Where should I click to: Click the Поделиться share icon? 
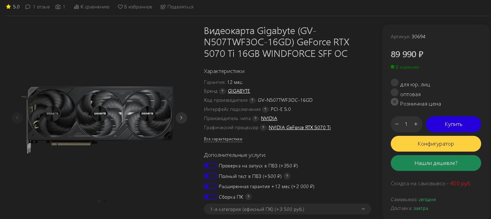(x=163, y=7)
